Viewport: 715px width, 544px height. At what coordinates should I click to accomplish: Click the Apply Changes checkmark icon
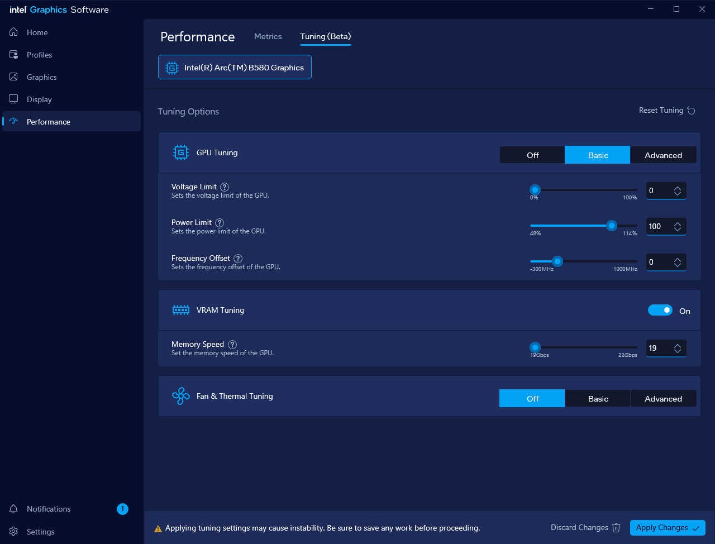tap(695, 528)
